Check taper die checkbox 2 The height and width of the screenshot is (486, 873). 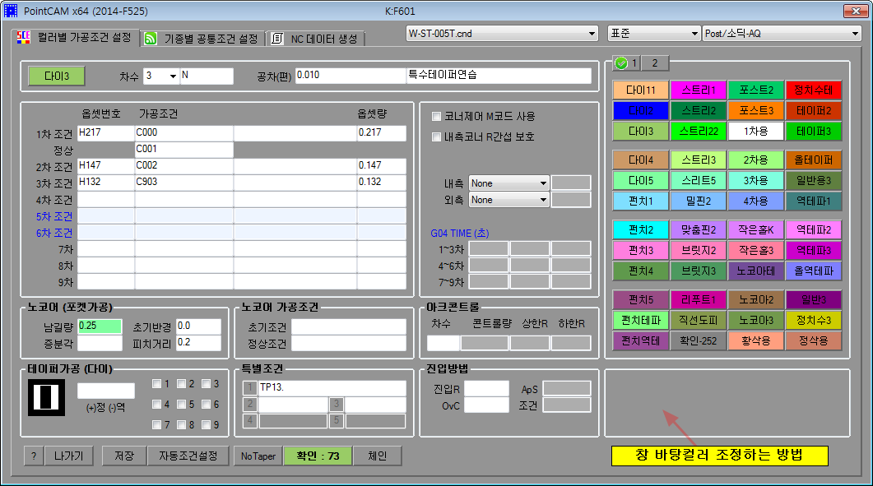pos(181,383)
